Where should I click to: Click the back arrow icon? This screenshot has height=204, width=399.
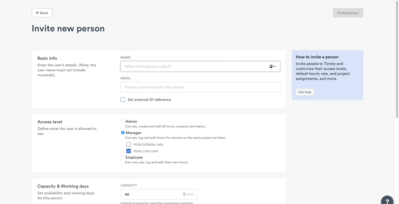tap(37, 13)
